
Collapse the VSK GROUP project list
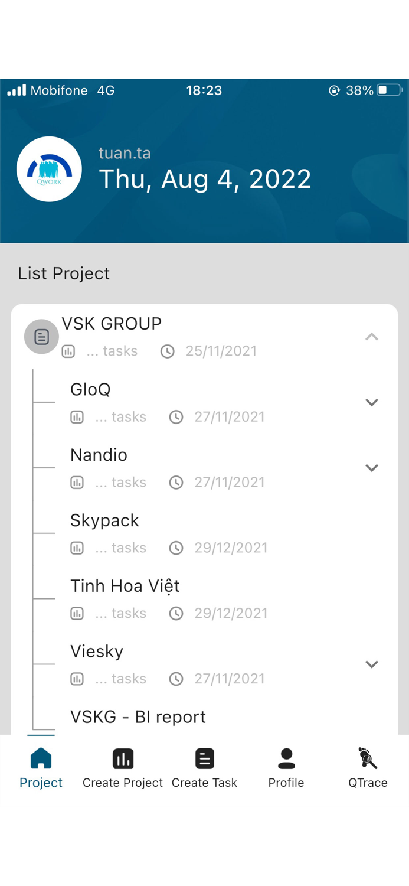click(x=371, y=337)
